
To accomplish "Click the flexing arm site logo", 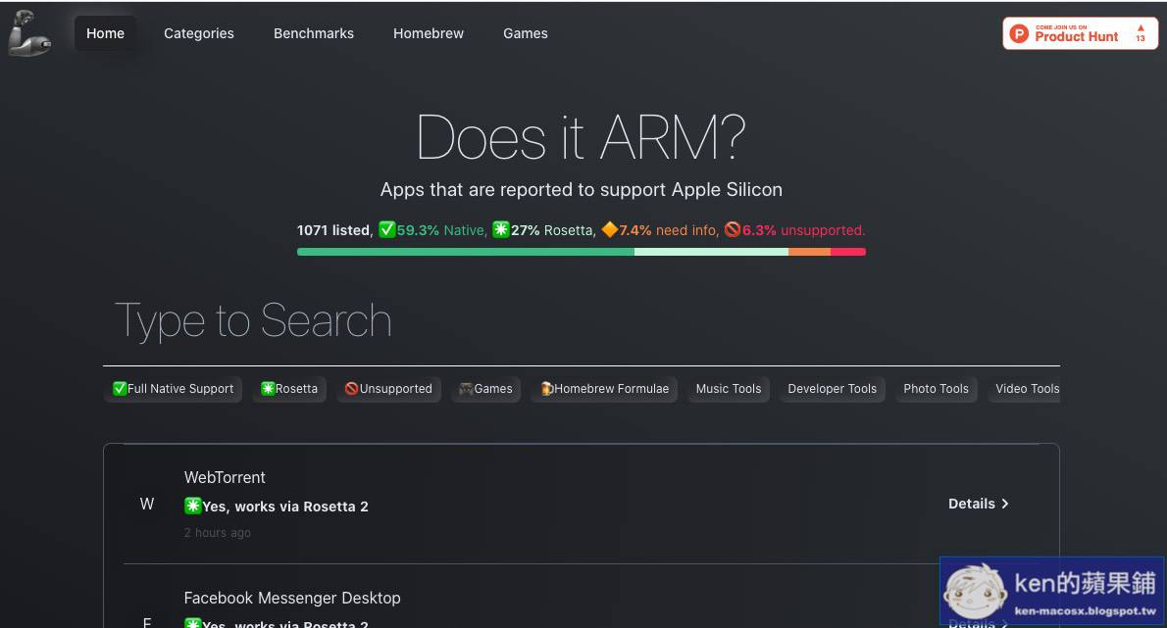I will tap(29, 33).
